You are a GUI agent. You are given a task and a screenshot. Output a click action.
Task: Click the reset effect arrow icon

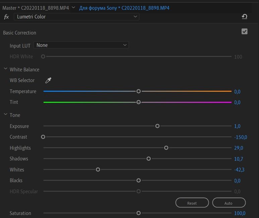point(244,17)
